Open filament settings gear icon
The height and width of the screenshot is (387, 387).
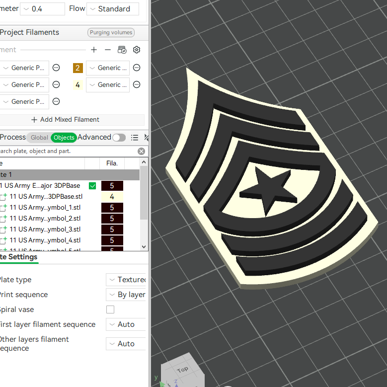point(137,50)
